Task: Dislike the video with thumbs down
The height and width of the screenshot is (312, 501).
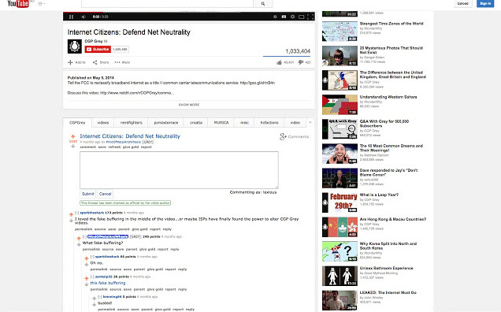Action: click(x=301, y=62)
